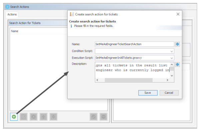Open localization globe next to Description field
This screenshot has width=200, height=129.
tap(177, 64)
